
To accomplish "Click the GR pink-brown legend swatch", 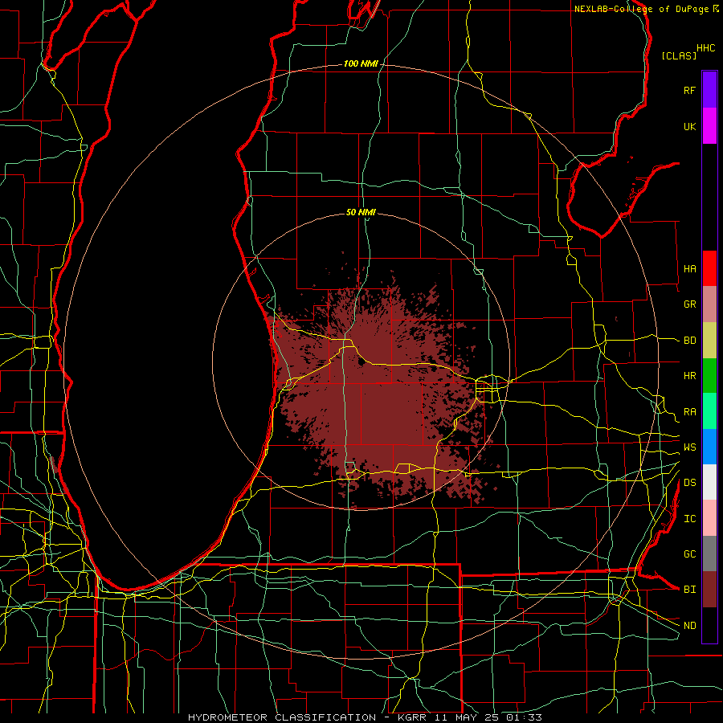I will coord(709,304).
